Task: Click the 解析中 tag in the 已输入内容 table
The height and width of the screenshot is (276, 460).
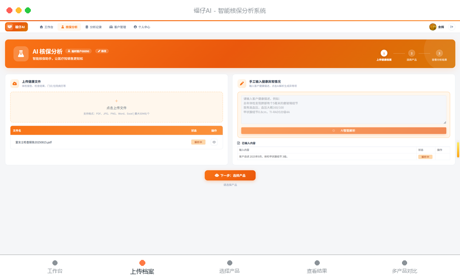Action: click(425, 157)
